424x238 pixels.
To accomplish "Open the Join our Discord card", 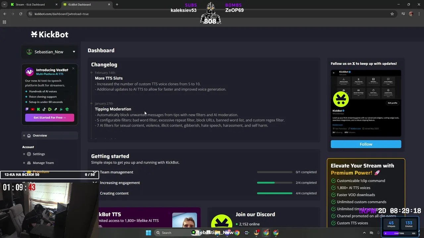I will coord(264,218).
